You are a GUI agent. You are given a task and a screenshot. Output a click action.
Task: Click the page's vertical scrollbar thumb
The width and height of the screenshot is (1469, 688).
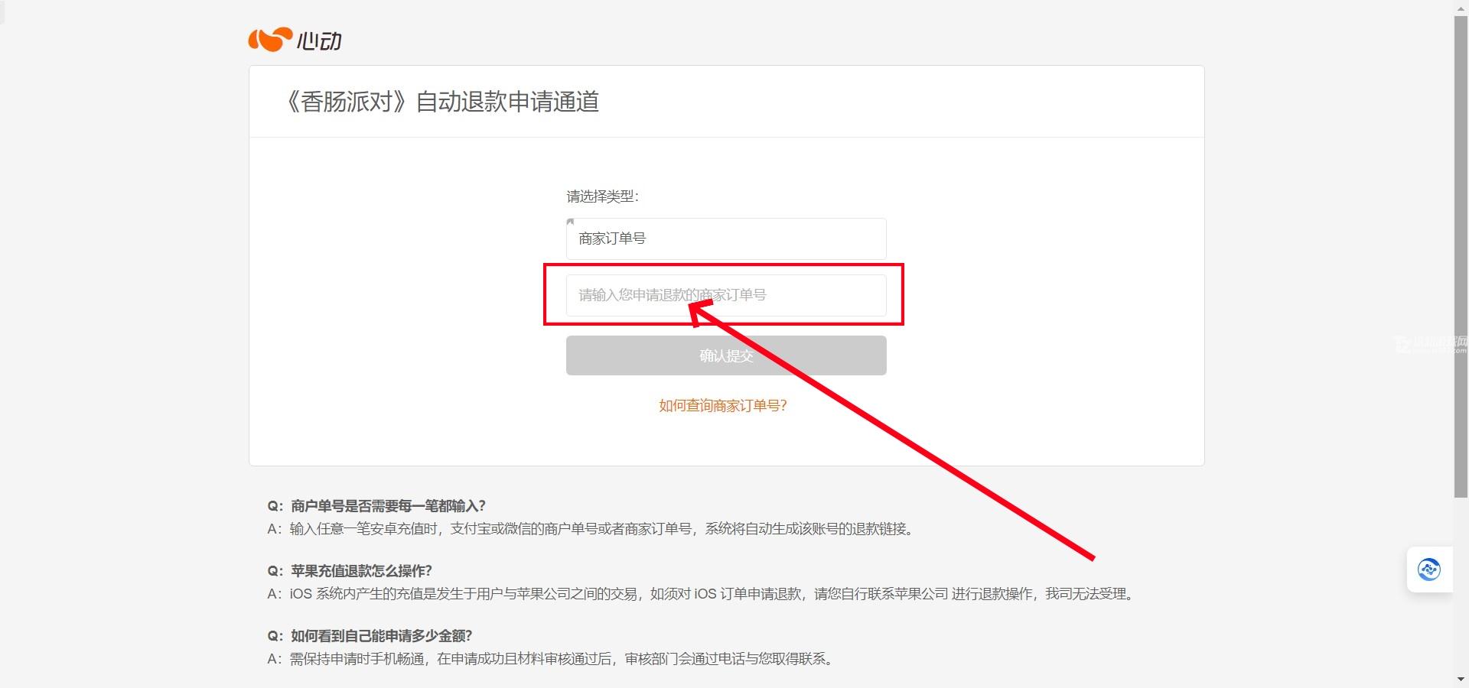point(1461,256)
